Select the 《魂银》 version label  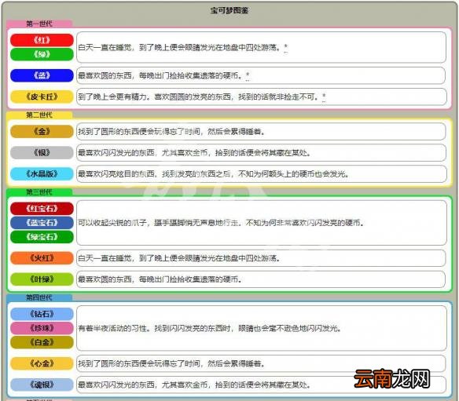(x=42, y=385)
